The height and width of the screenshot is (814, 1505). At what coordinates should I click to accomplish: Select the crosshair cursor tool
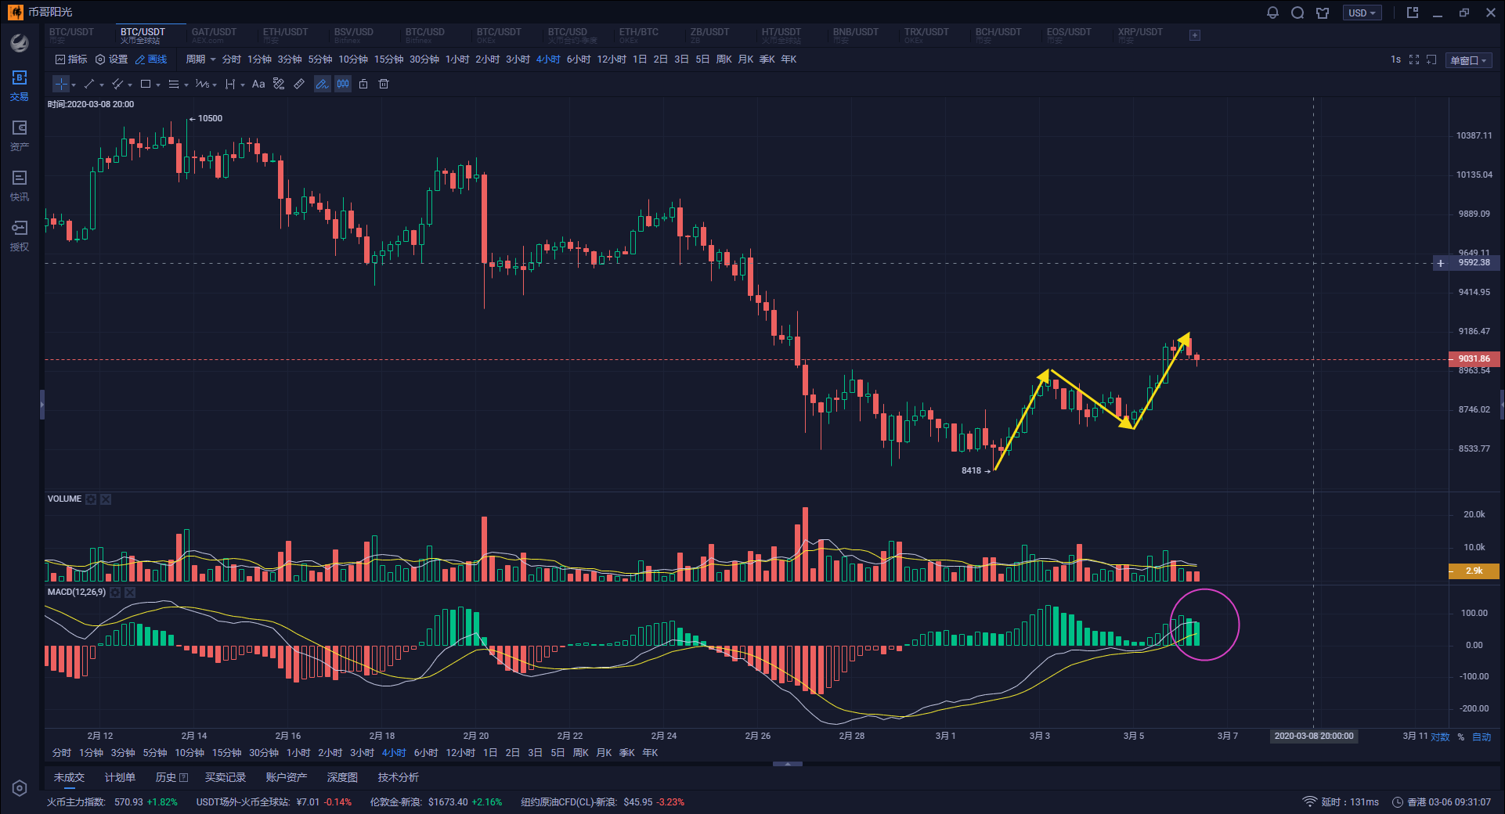point(61,84)
